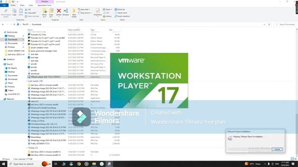Click Paste shortcut in Clipboard group

click(x=32, y=16)
